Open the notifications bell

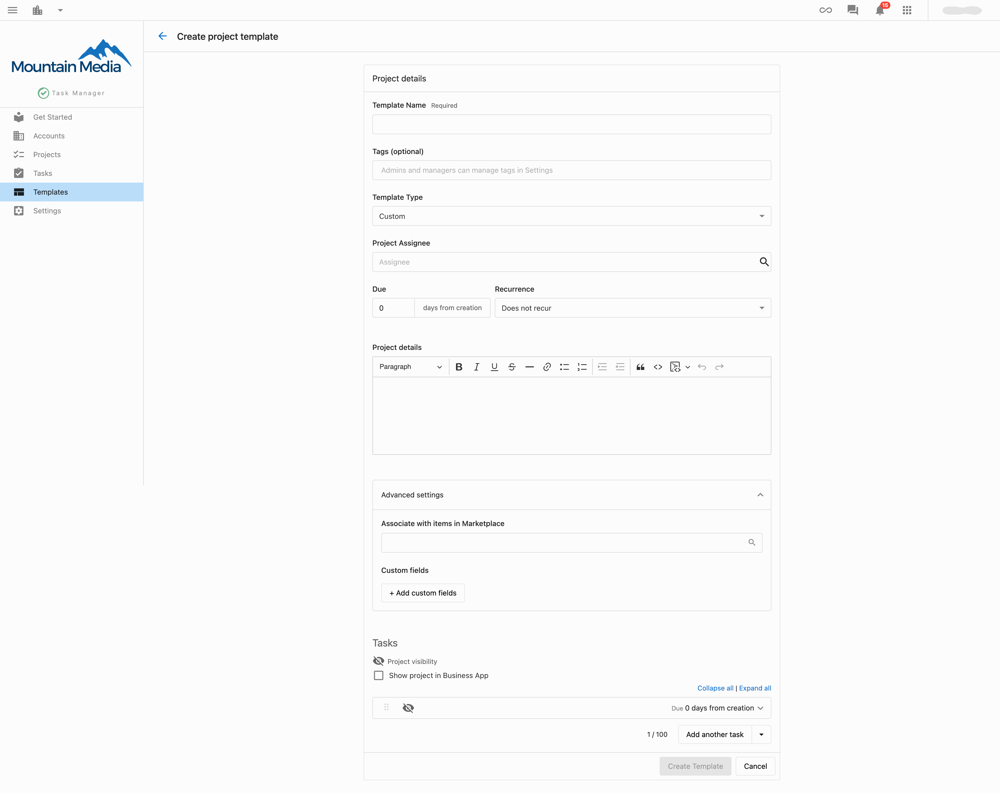click(x=880, y=10)
